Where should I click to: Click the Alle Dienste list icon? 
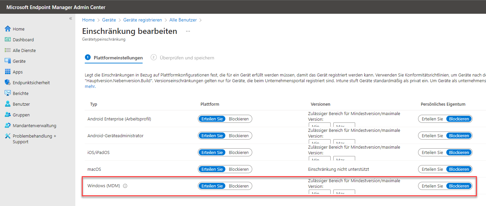tap(8, 50)
